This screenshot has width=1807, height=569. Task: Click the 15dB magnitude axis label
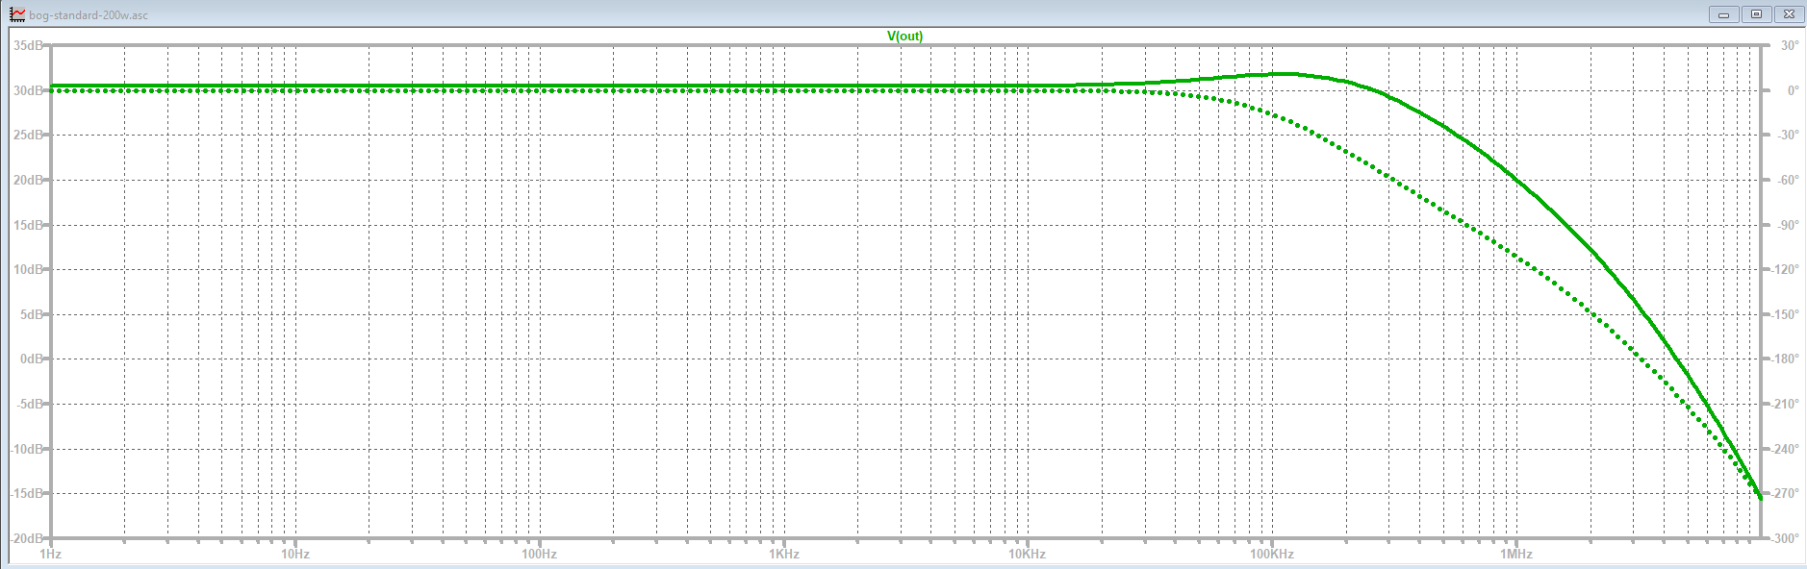29,225
